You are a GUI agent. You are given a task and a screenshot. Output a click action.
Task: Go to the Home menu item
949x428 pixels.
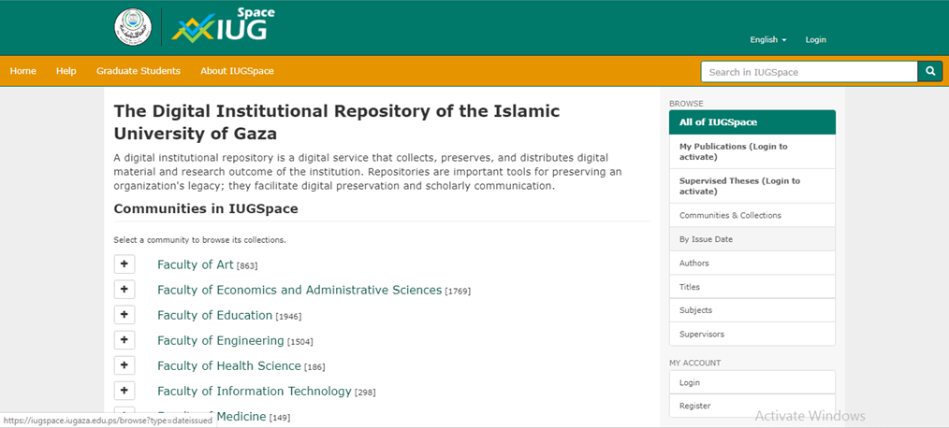tap(23, 71)
